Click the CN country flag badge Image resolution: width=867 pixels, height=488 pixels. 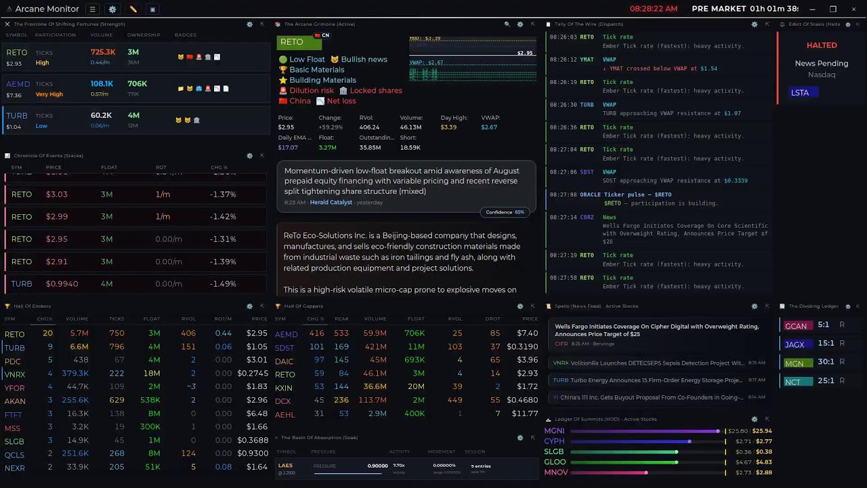pyautogui.click(x=322, y=35)
